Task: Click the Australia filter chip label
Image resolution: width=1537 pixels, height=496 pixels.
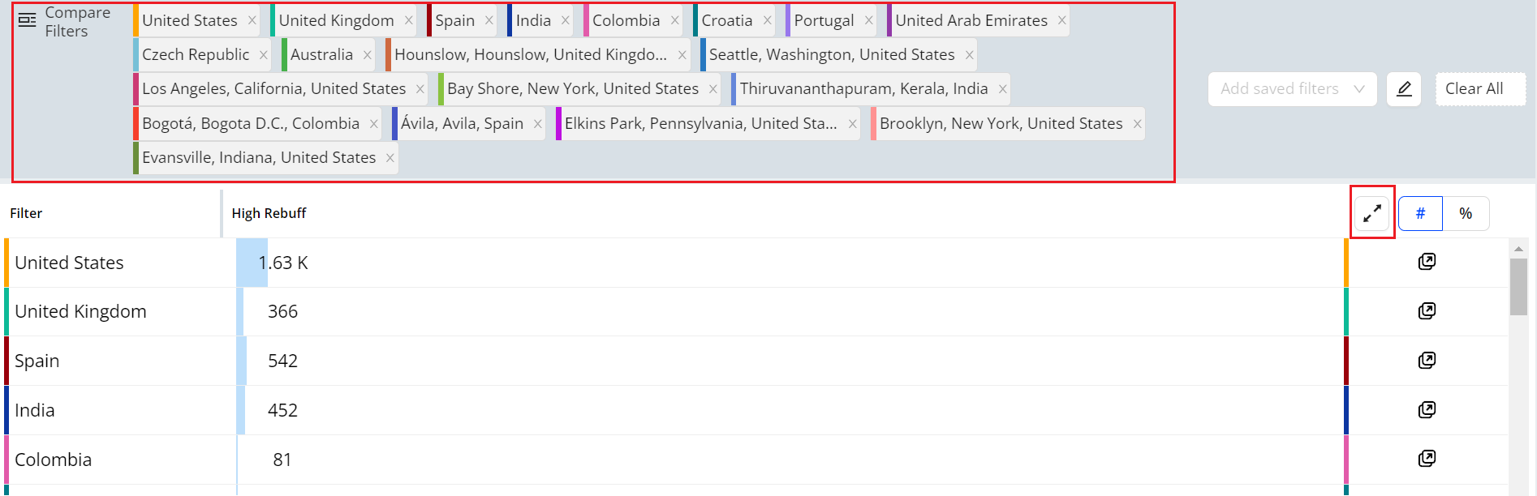Action: point(321,55)
